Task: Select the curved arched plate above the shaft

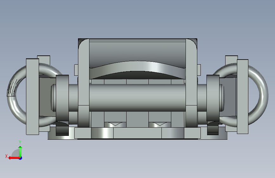Action: pos(137,70)
